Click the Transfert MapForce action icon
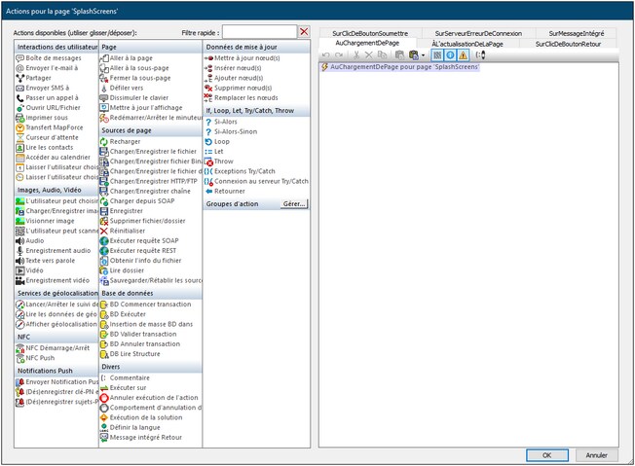 pyautogui.click(x=20, y=126)
